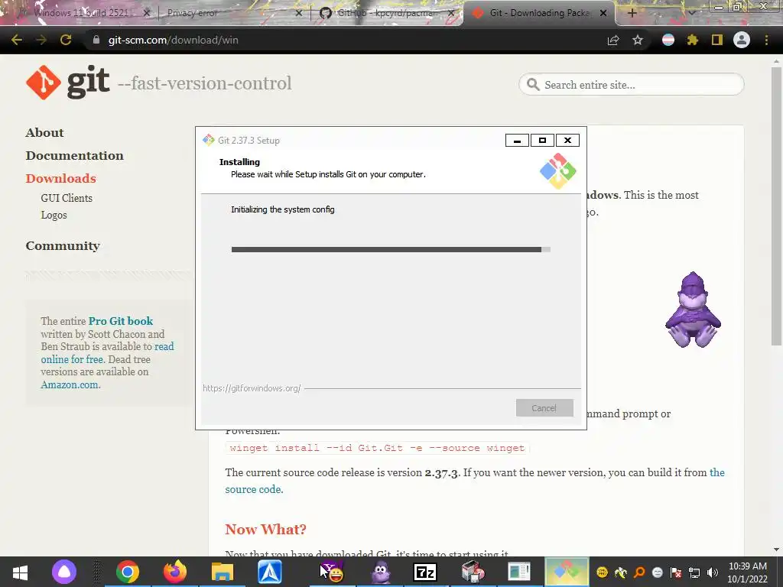
Task: Open the installer box icon in the taskbar
Action: pyautogui.click(x=473, y=572)
